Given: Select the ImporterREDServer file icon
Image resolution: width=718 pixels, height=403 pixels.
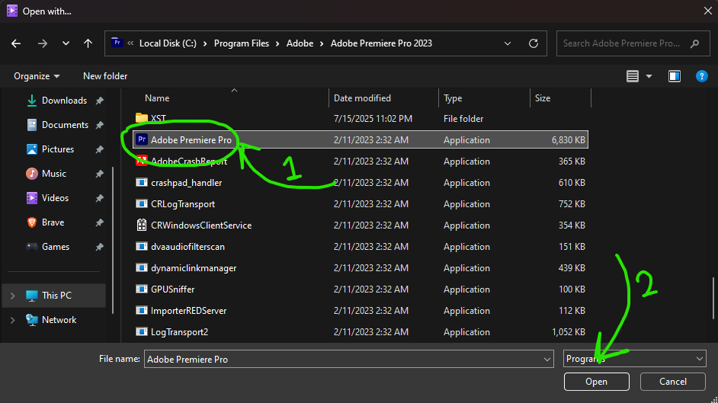Looking at the screenshot, I should [142, 311].
